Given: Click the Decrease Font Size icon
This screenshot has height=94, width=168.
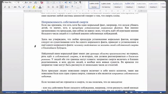Looking at the screenshot, I should tap(30, 2).
